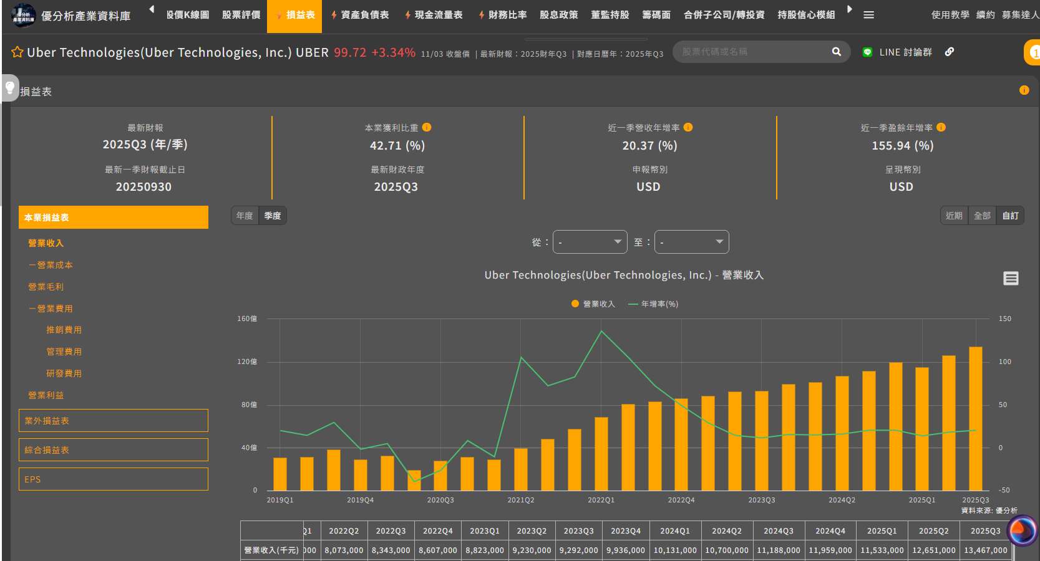
Task: Open the 至 end period dropdown
Action: [x=691, y=242]
